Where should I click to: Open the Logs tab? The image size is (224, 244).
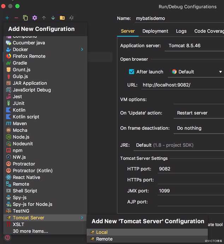click(181, 31)
